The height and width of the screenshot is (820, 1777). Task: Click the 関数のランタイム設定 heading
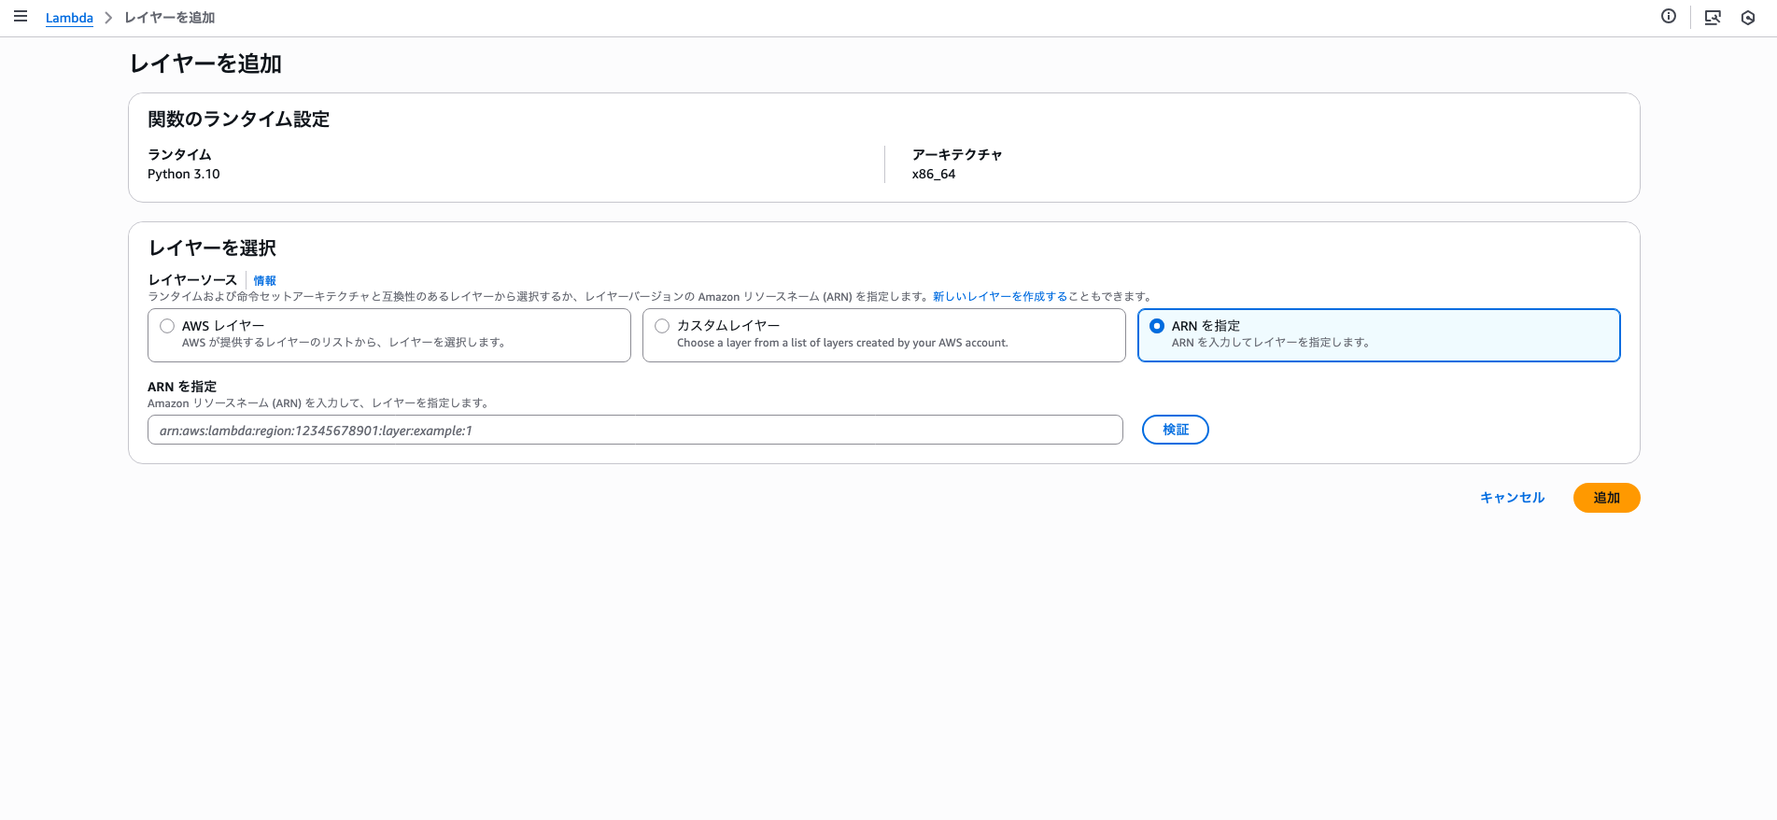239,120
